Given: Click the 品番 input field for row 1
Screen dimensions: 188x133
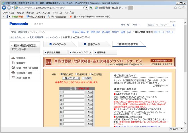Looking at the screenshot, I should (x=74, y=92).
